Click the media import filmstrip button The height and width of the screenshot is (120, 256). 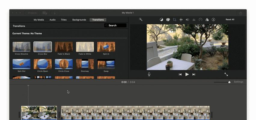point(45,13)
